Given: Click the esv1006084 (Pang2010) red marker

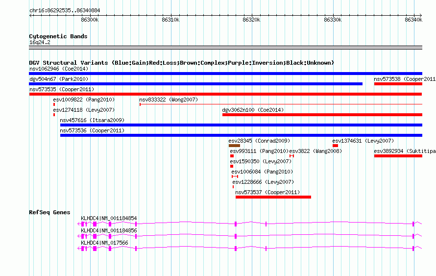Looking at the screenshot, I should [x=235, y=176].
